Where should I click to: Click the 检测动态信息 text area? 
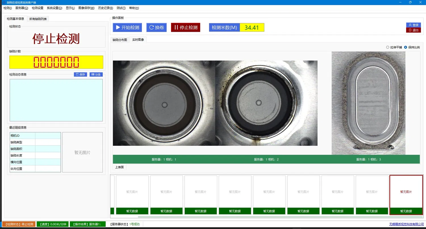[x=56, y=100]
